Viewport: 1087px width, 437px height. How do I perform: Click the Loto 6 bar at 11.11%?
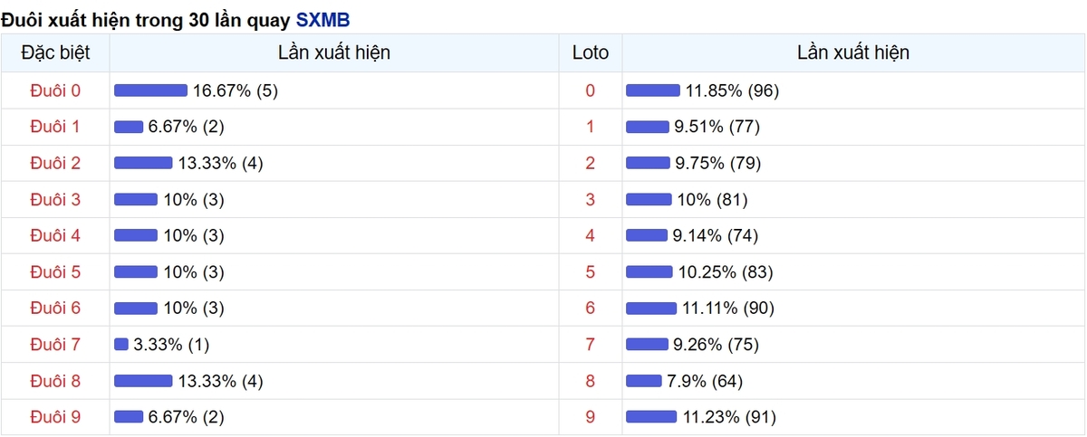[x=651, y=309]
